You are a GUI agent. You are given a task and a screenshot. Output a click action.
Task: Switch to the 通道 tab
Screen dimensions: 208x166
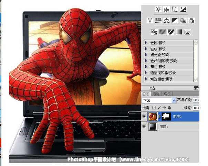tap(156, 94)
